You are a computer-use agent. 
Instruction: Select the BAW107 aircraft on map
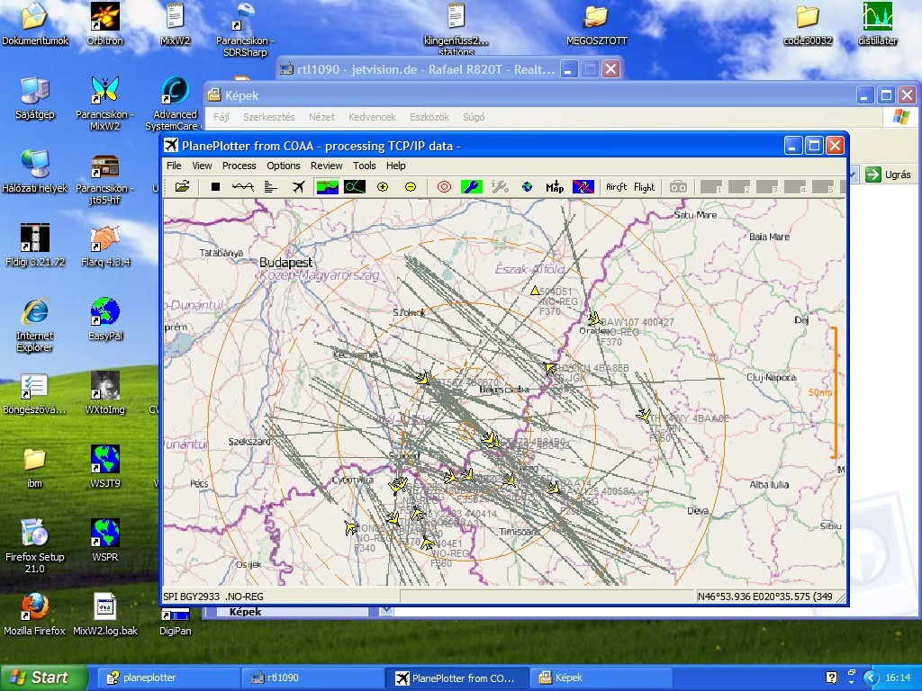[x=594, y=319]
